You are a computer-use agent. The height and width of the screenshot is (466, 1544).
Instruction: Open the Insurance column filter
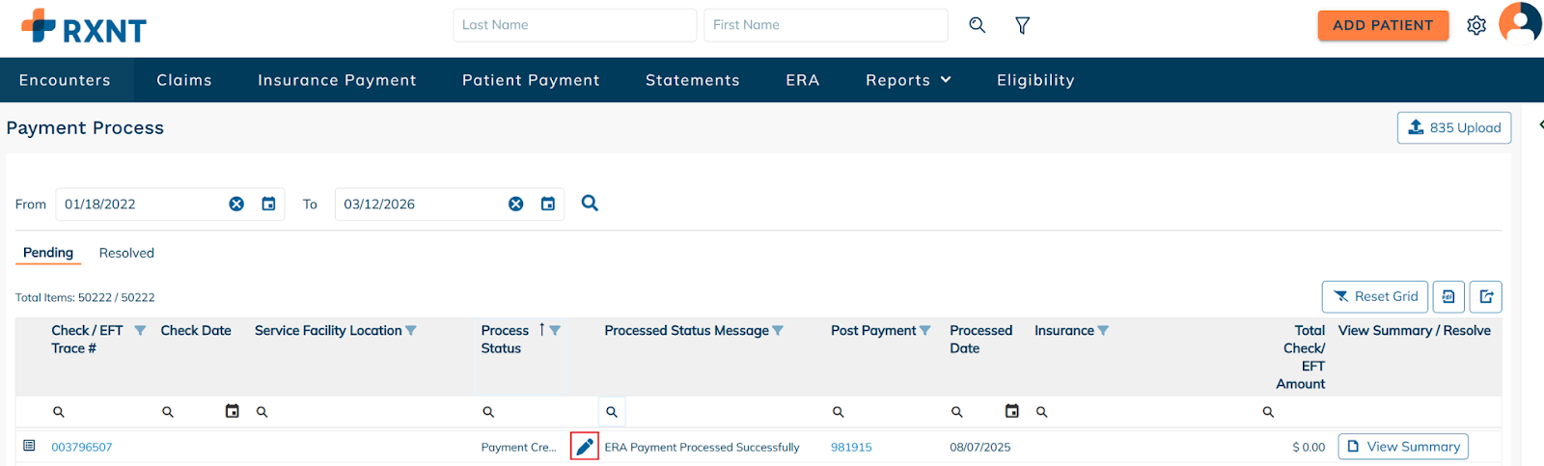pyautogui.click(x=1103, y=331)
